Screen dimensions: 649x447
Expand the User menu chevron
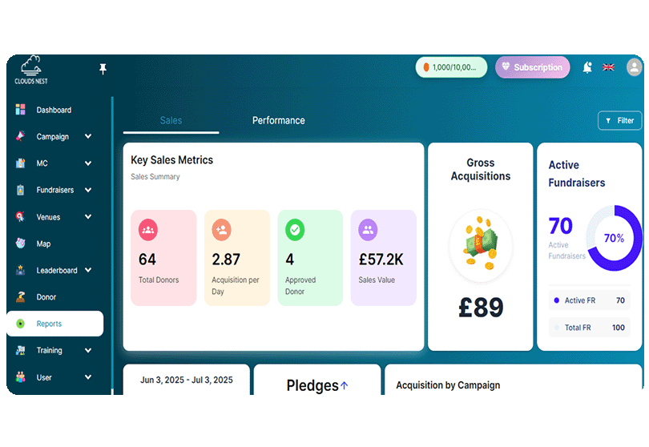[88, 377]
